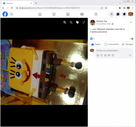Screen dimensions: 136x127
Task: Open the emoji picker in comment
Action: pos(101,55)
